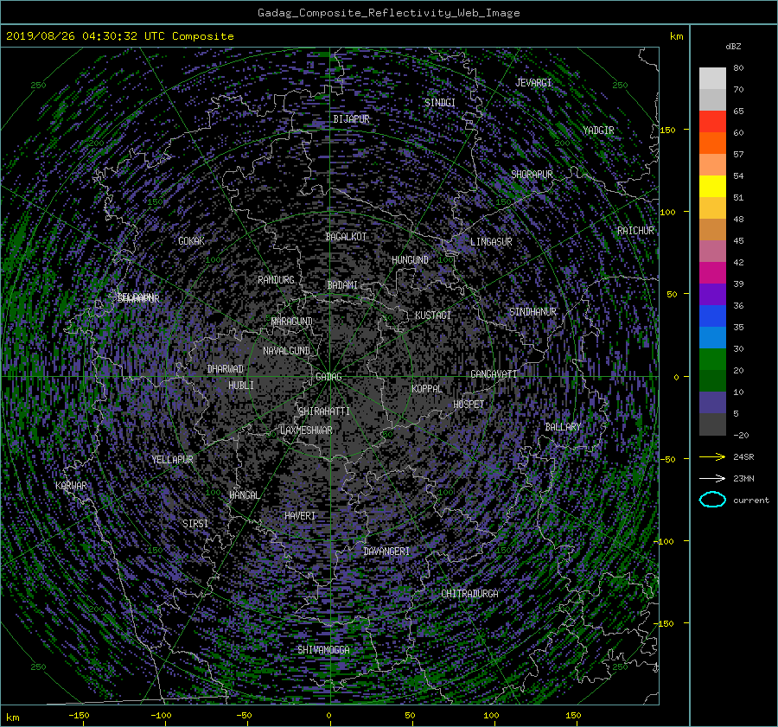Screen dimensions: 778x727
Task: Click the yellow 24SR arrow legend icon
Action: 712,457
